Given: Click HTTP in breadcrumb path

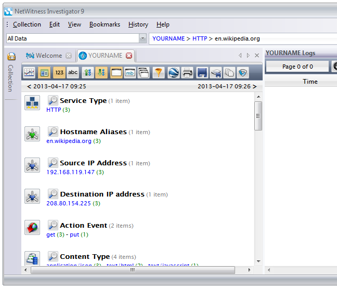Looking at the screenshot, I should [x=200, y=38].
